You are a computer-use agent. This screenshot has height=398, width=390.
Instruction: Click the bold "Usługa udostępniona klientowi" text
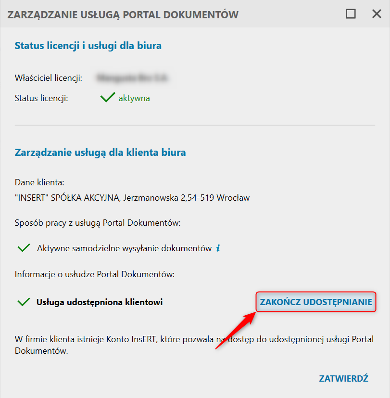pos(100,302)
